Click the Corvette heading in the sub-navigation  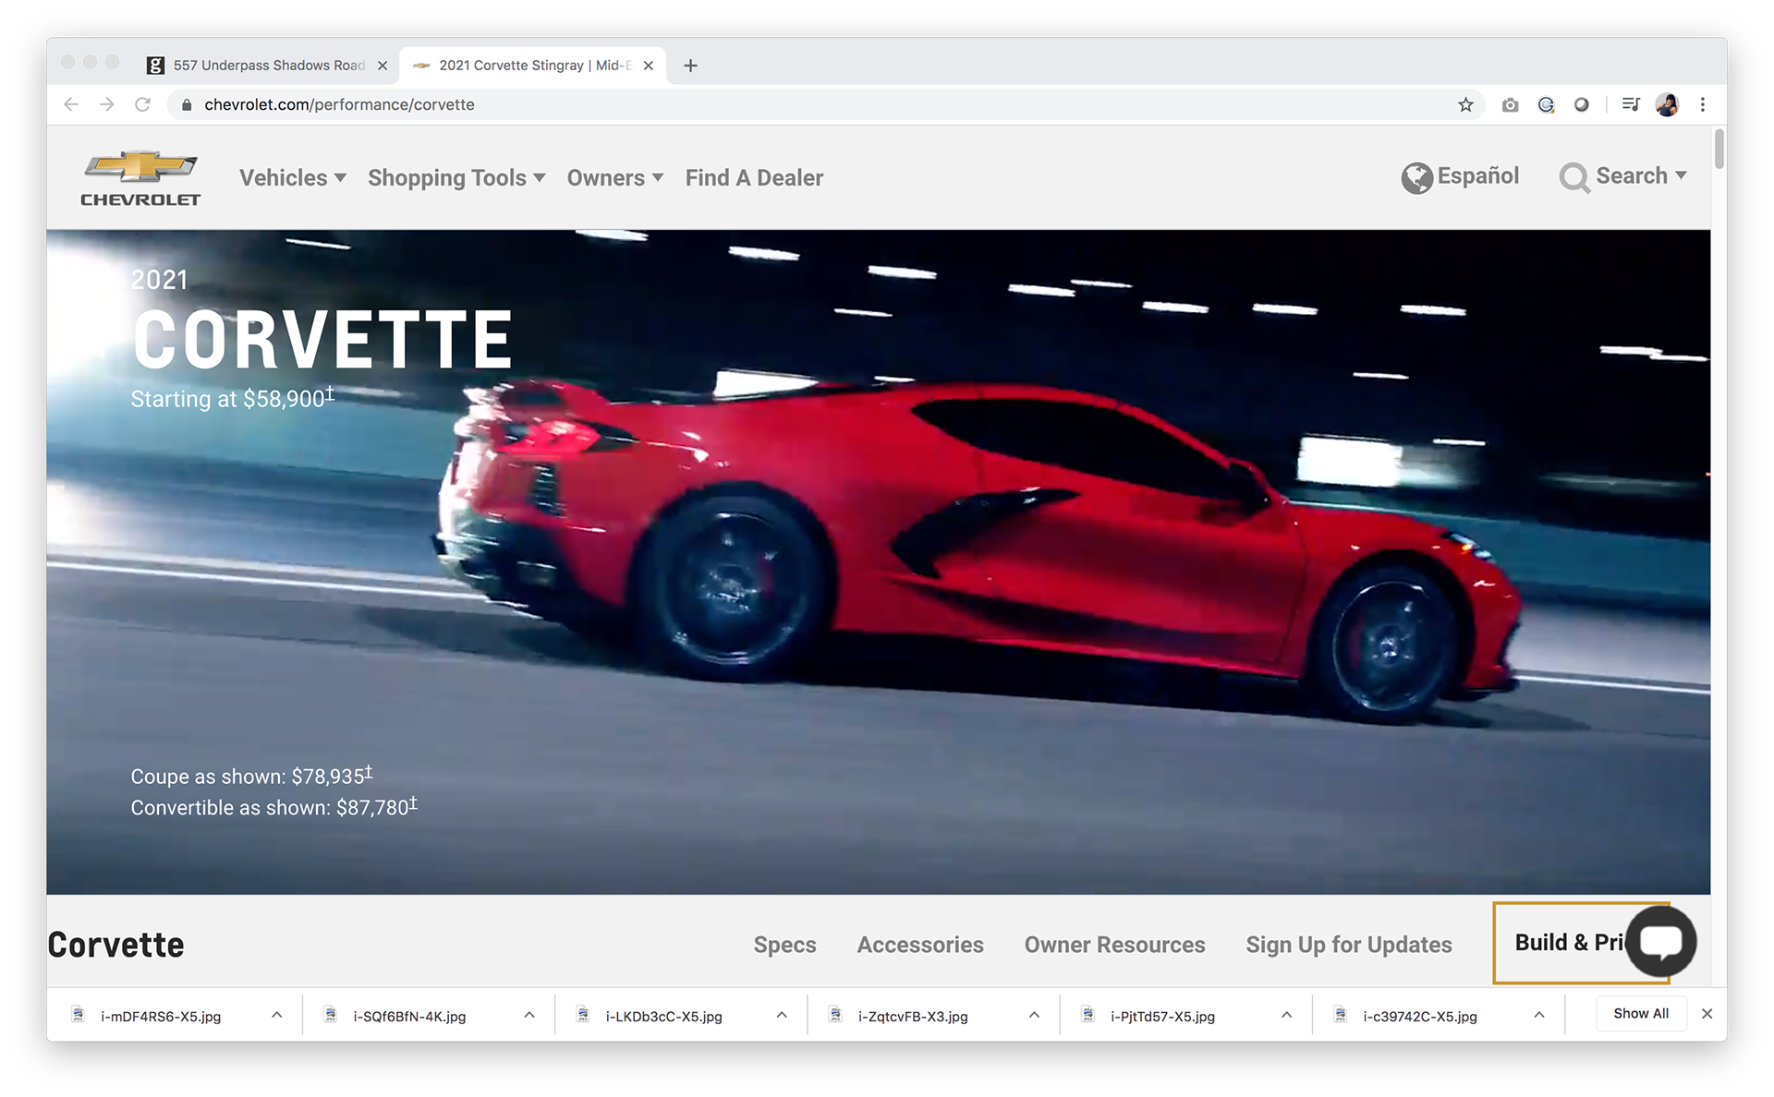(116, 945)
